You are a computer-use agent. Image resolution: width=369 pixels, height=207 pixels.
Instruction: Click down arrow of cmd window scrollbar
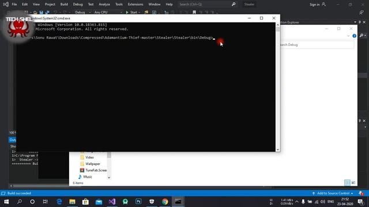point(278,149)
